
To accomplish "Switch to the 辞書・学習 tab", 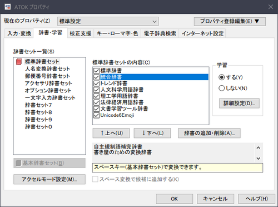I will [51, 33].
